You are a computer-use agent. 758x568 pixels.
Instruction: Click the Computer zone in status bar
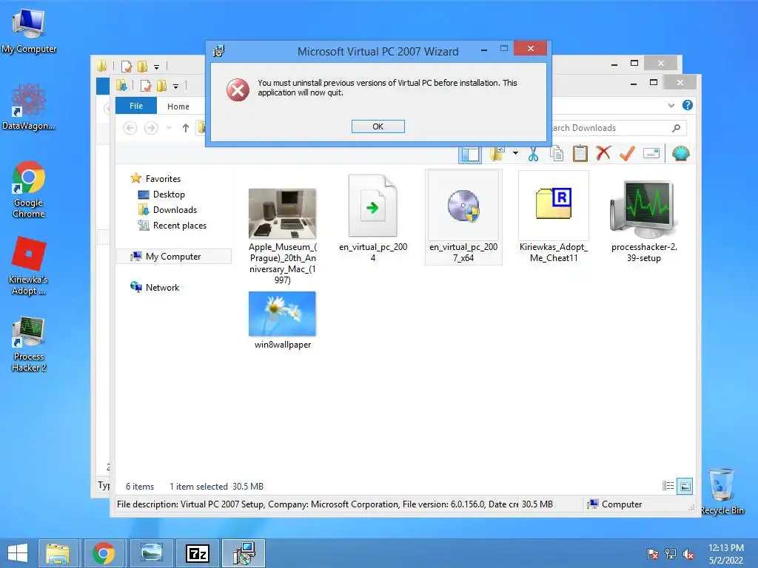click(x=614, y=504)
